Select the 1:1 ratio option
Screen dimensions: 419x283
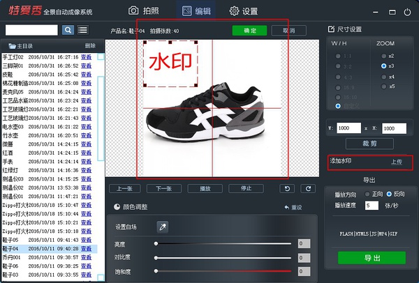click(x=338, y=56)
